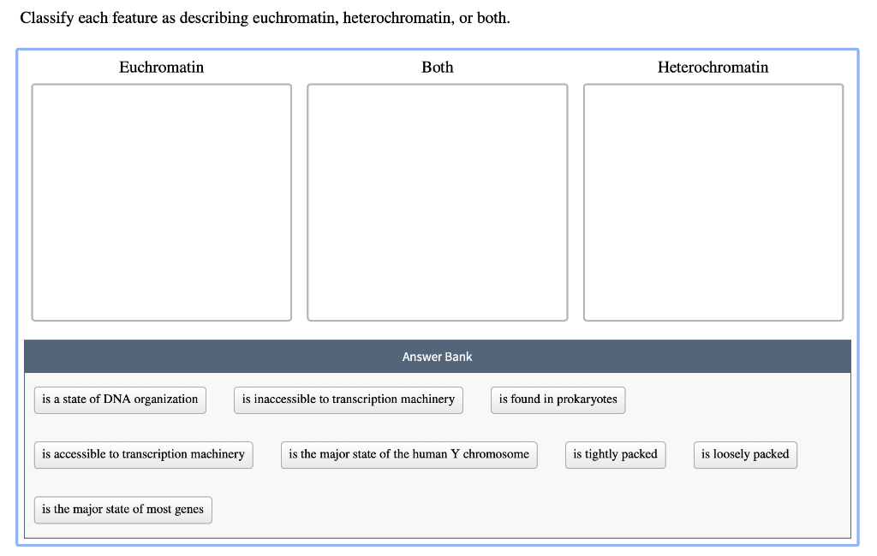
Task: Pick 'is inaccessible to transcription machinery' answer
Action: tap(348, 399)
